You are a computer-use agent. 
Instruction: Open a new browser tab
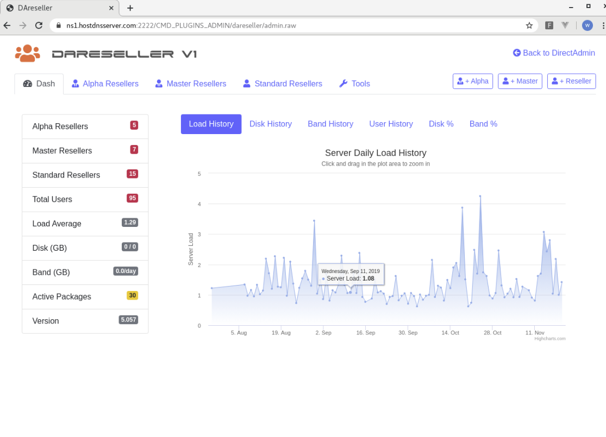click(130, 8)
